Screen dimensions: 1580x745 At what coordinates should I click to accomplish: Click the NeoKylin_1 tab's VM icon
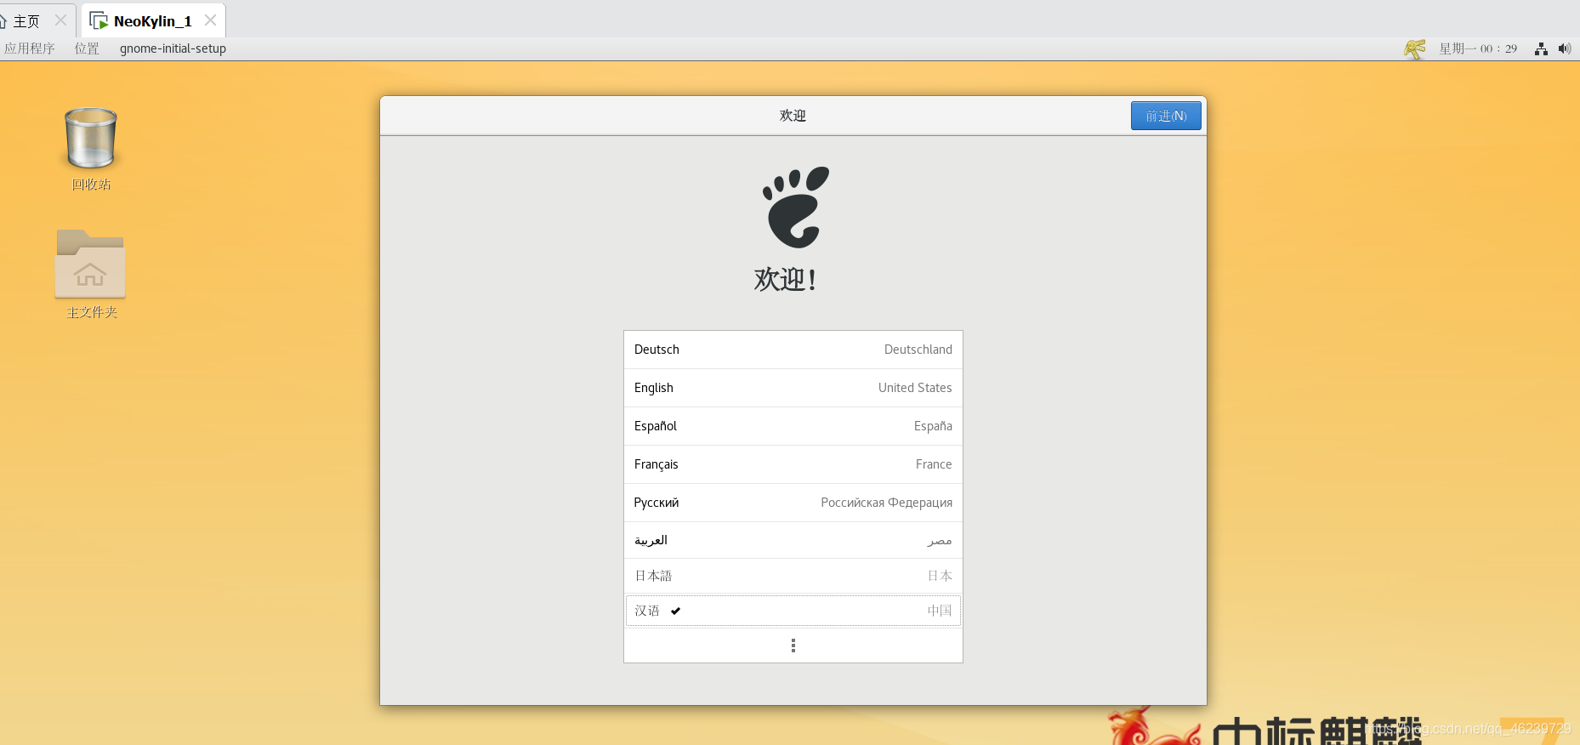(99, 20)
